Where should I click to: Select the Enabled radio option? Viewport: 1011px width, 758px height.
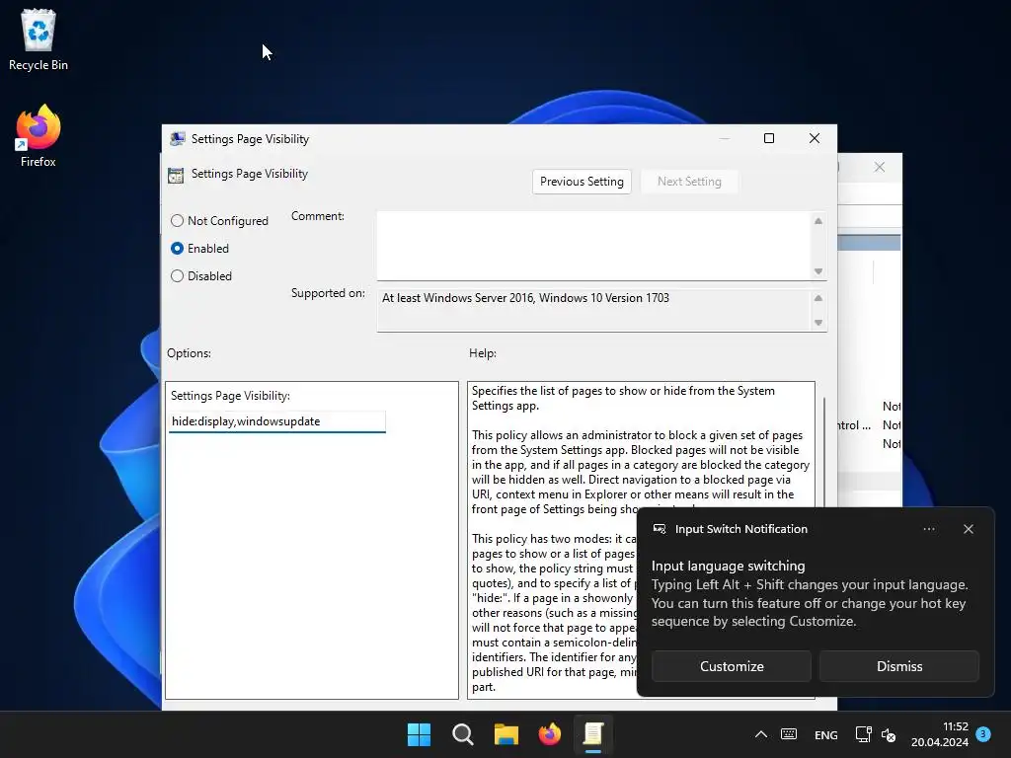(x=199, y=248)
